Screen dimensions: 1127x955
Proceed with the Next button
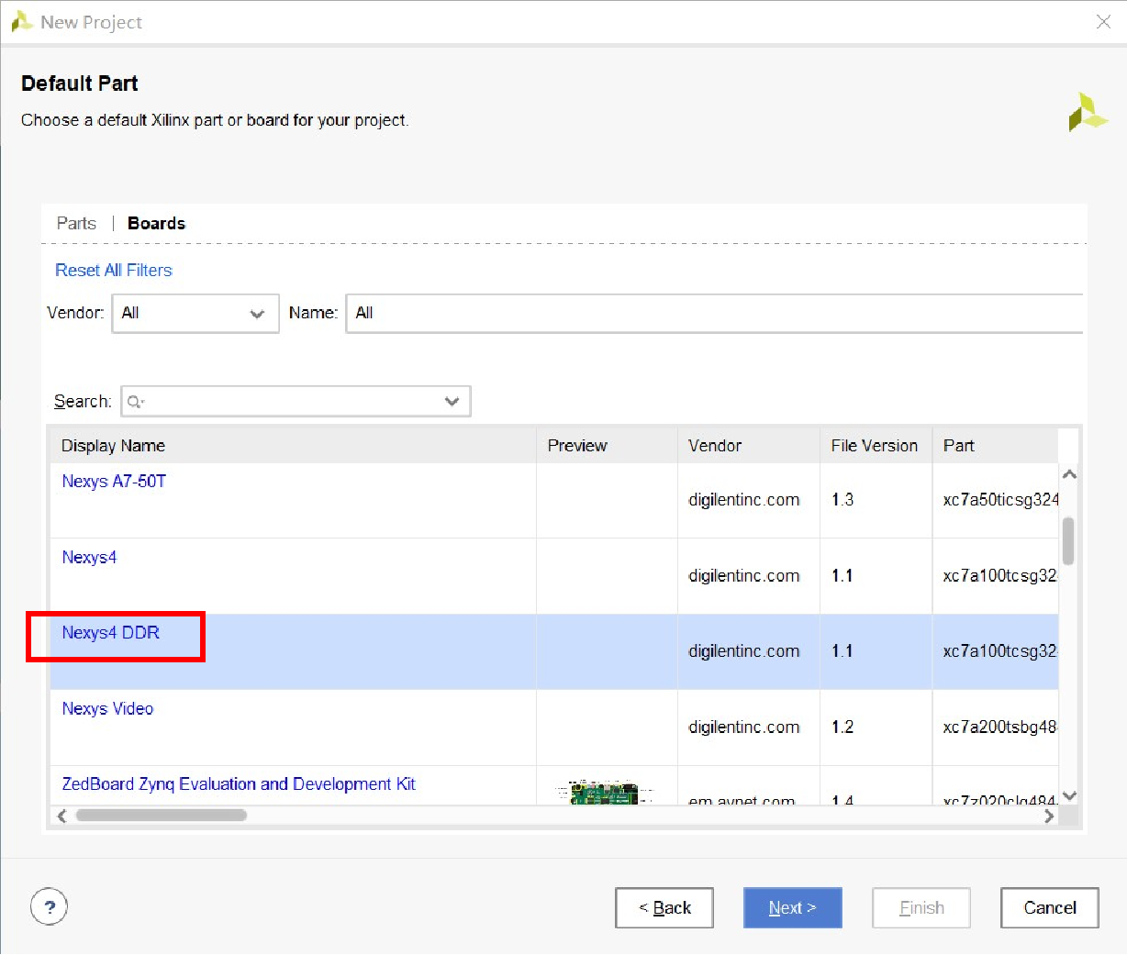(x=793, y=907)
